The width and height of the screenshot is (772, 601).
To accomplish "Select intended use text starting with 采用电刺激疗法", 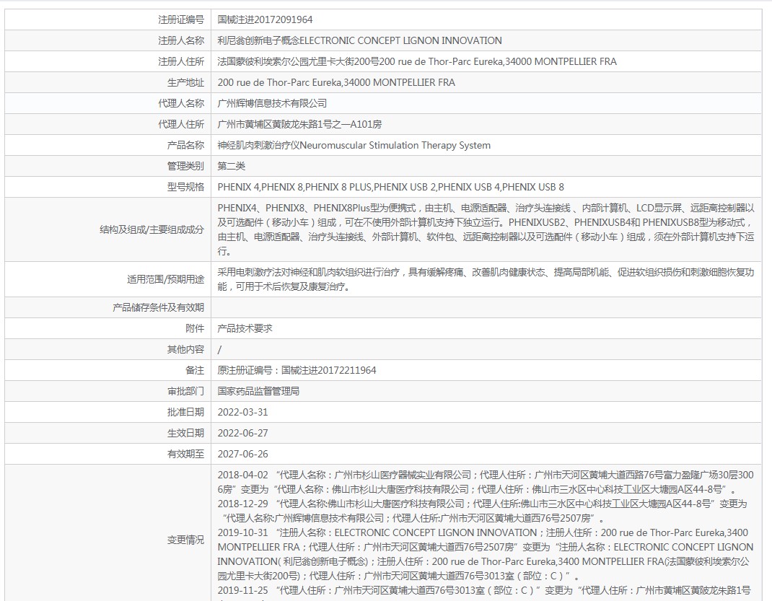I will tap(486, 279).
